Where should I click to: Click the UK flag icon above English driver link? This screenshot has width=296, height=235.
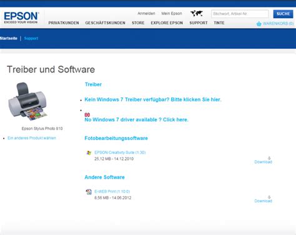click(x=87, y=114)
